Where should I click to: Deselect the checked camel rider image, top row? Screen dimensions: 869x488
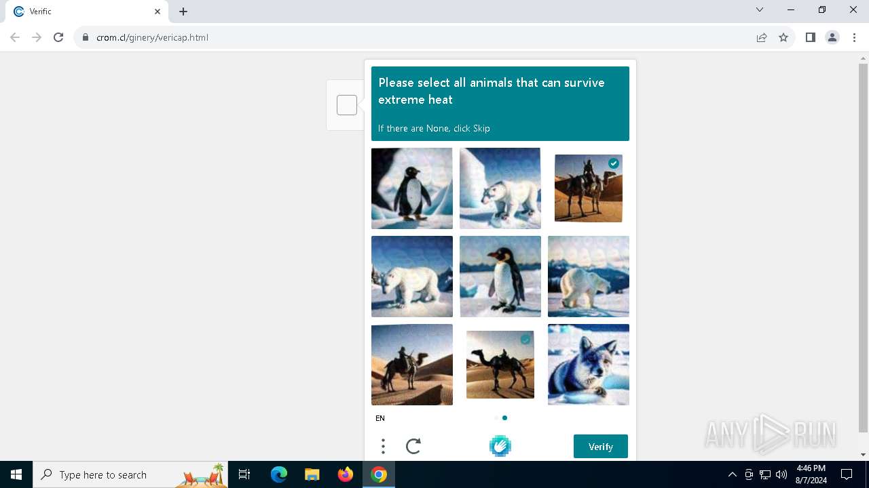click(x=589, y=188)
